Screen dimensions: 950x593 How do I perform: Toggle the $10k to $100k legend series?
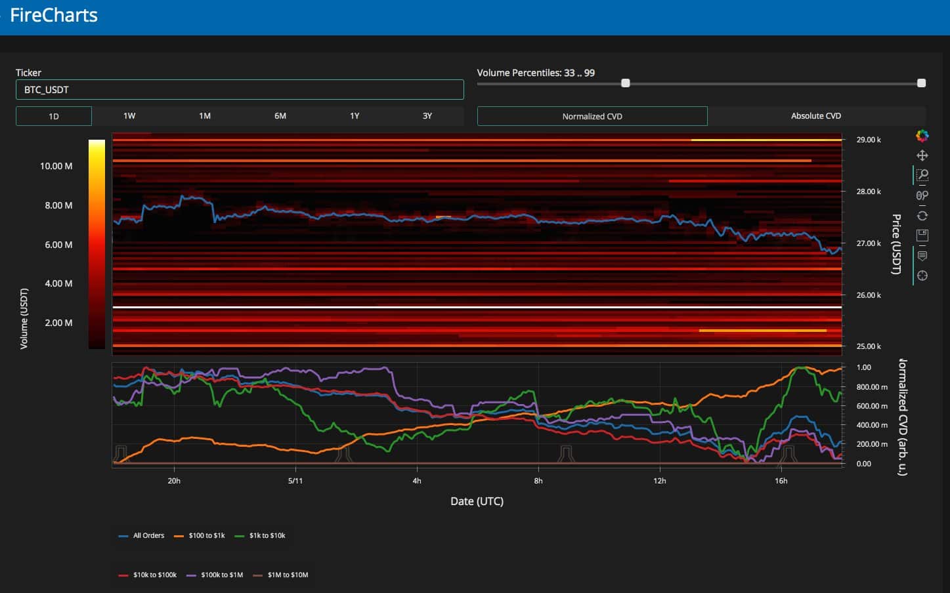click(x=148, y=575)
